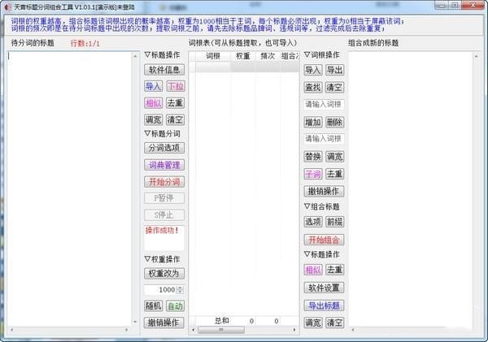
Task: Click the 请输入词根 field above 增加
Action: tap(324, 104)
